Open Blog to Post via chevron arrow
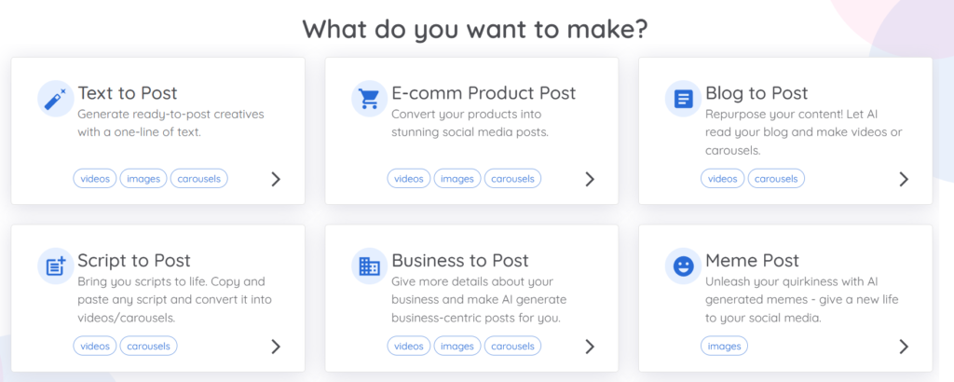Screen dimensions: 954x382 [904, 179]
